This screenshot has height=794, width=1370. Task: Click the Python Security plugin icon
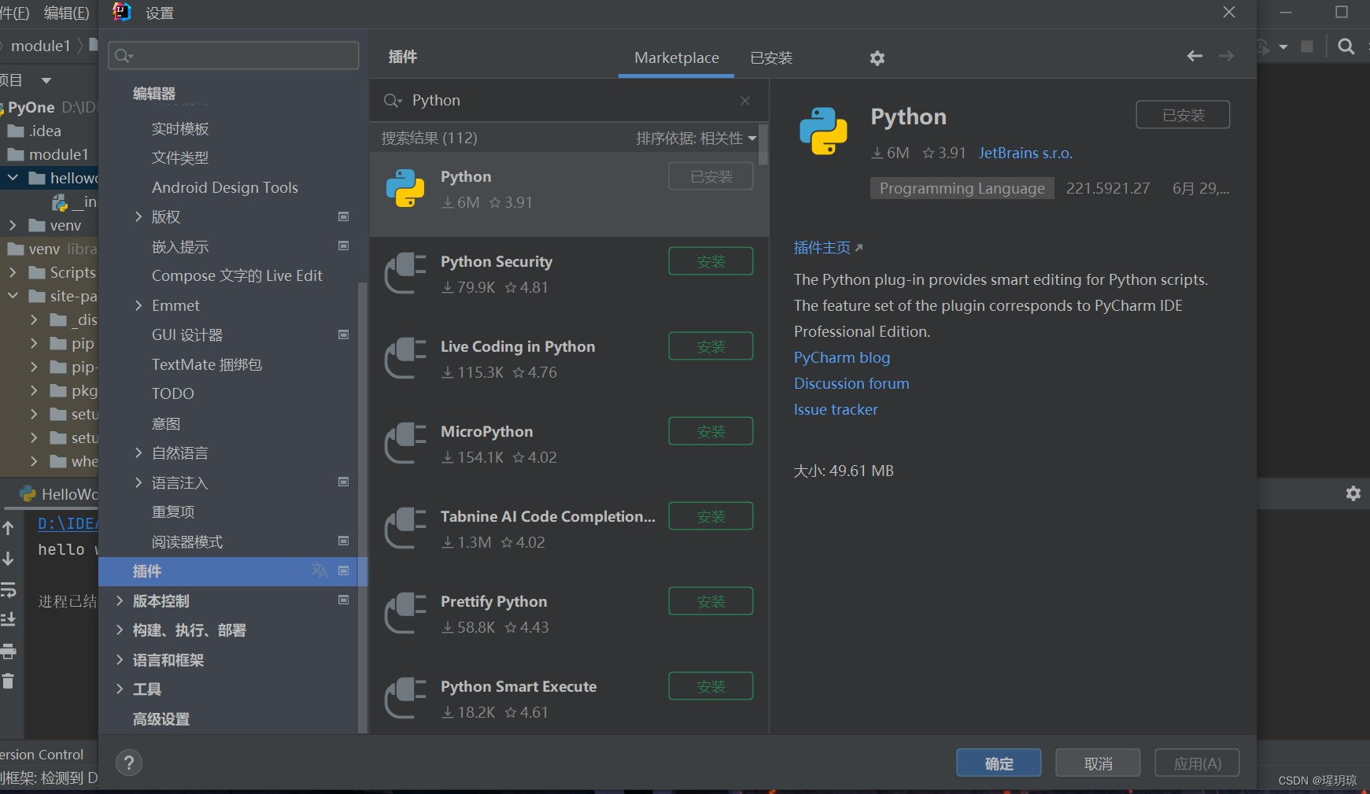click(405, 273)
